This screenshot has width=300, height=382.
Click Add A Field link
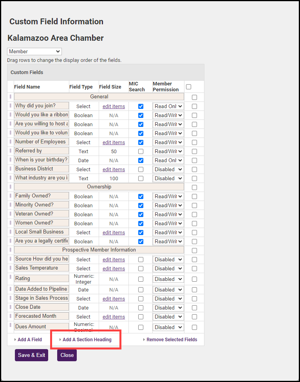tap(29, 340)
